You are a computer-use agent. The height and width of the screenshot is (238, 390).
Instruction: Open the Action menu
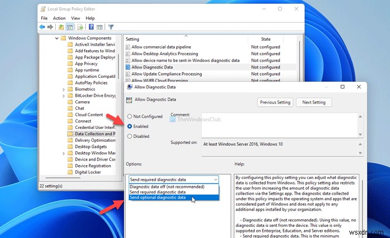tap(59, 18)
